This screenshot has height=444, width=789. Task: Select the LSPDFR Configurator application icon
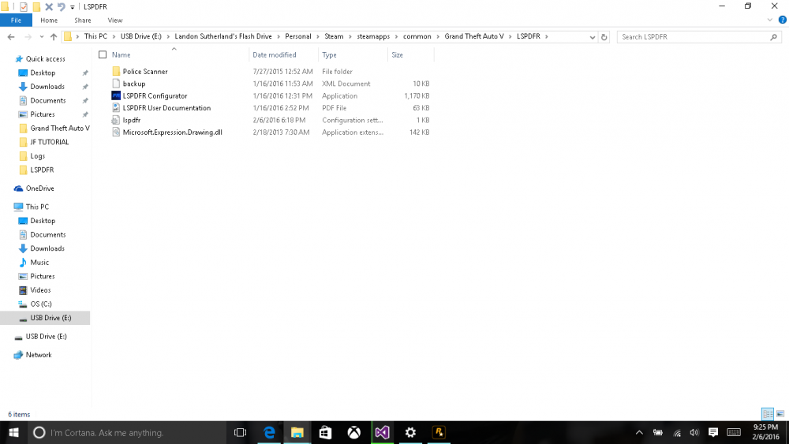click(x=116, y=95)
